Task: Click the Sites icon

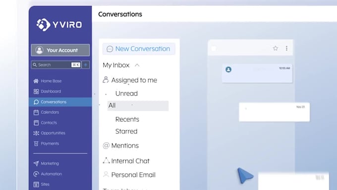Action: pyautogui.click(x=36, y=185)
